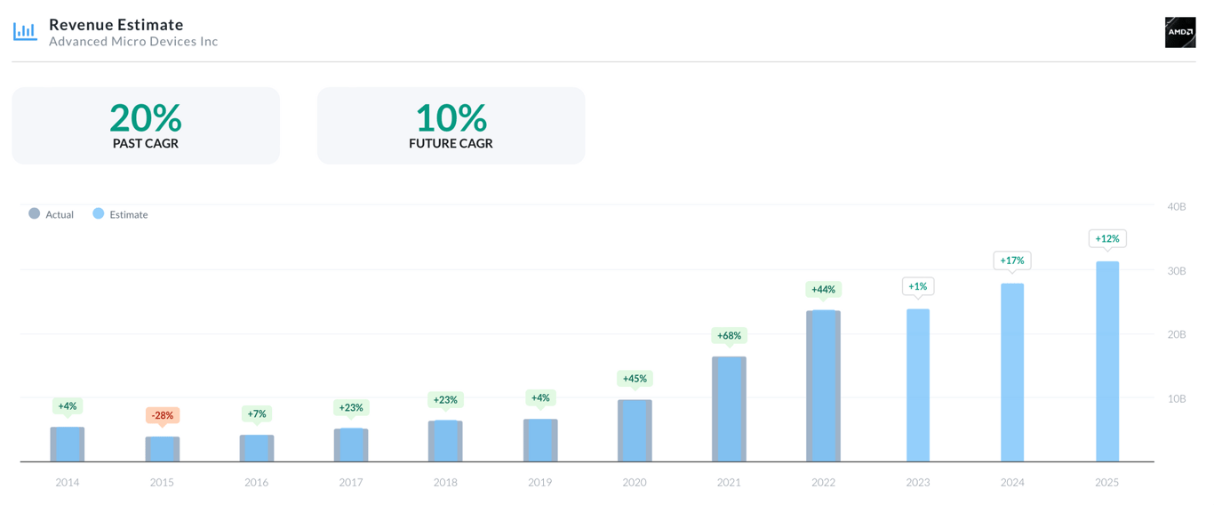Click the 2019 x-axis year label
Screen dimensions: 1214x505
[539, 483]
